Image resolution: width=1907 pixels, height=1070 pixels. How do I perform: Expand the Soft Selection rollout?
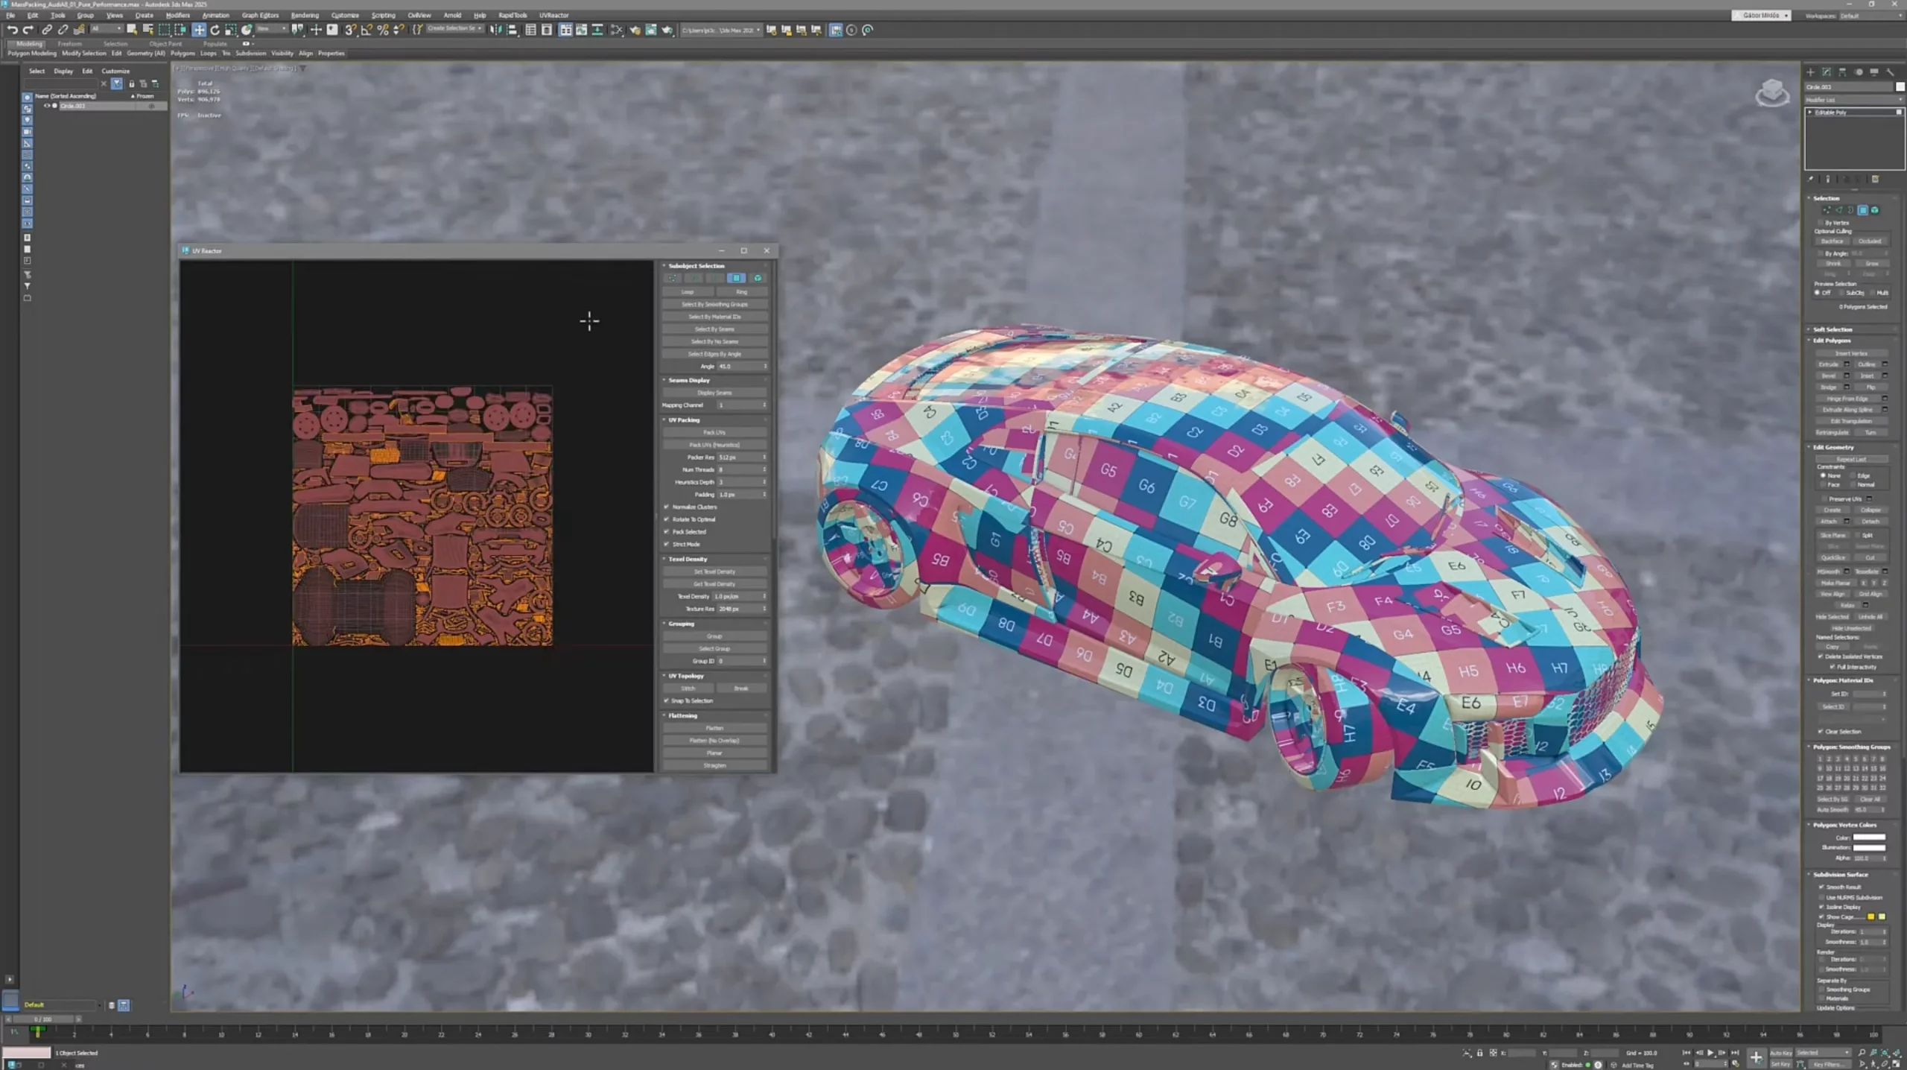[1832, 329]
